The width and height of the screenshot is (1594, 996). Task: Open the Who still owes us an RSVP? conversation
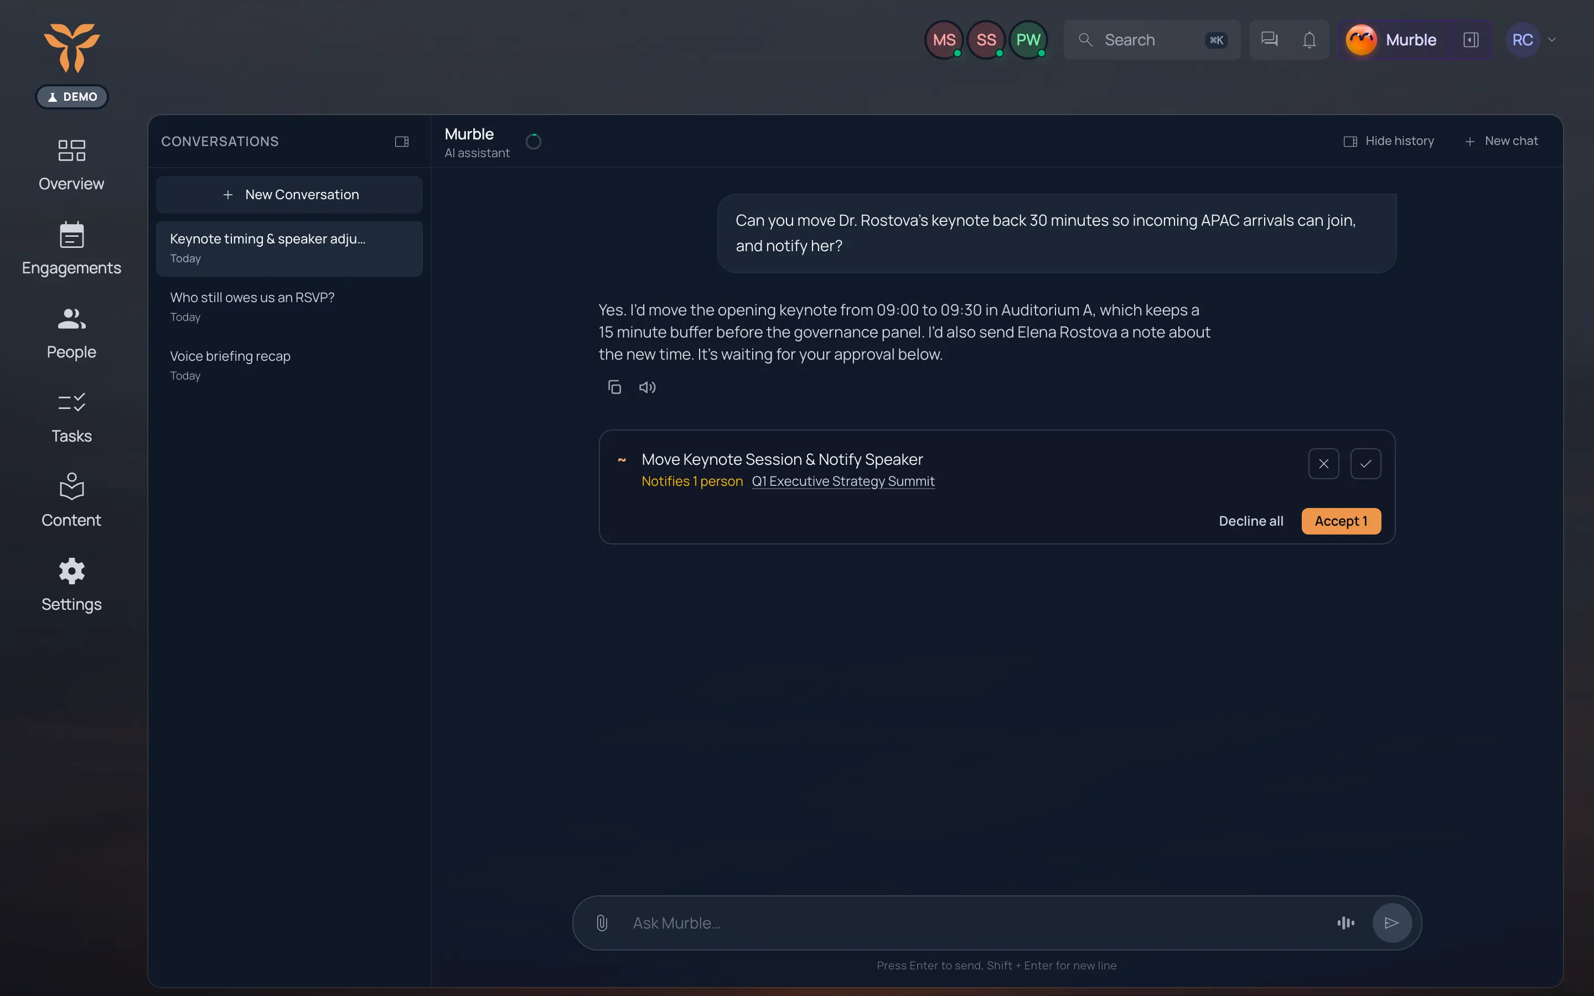(289, 307)
